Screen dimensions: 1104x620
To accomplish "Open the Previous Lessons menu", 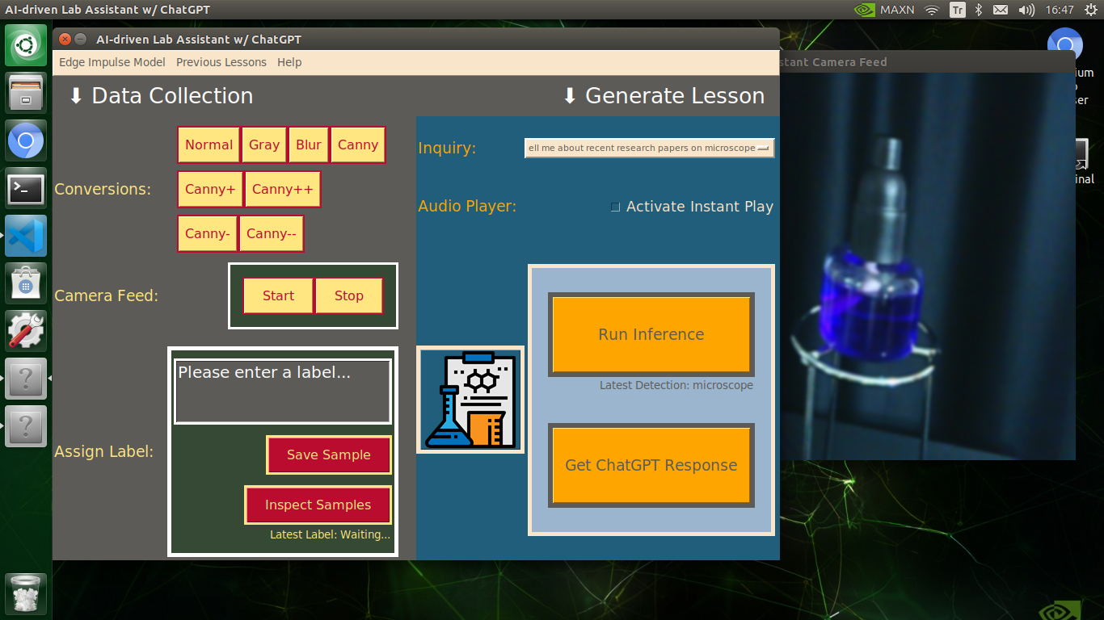I will [221, 62].
